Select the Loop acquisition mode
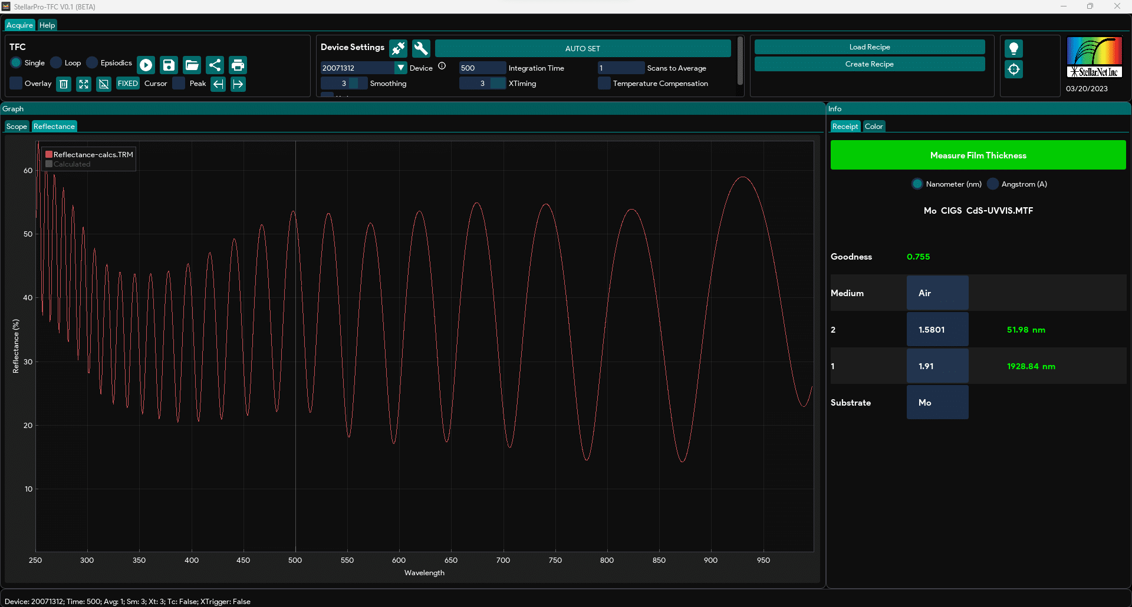The height and width of the screenshot is (607, 1132). pyautogui.click(x=56, y=62)
